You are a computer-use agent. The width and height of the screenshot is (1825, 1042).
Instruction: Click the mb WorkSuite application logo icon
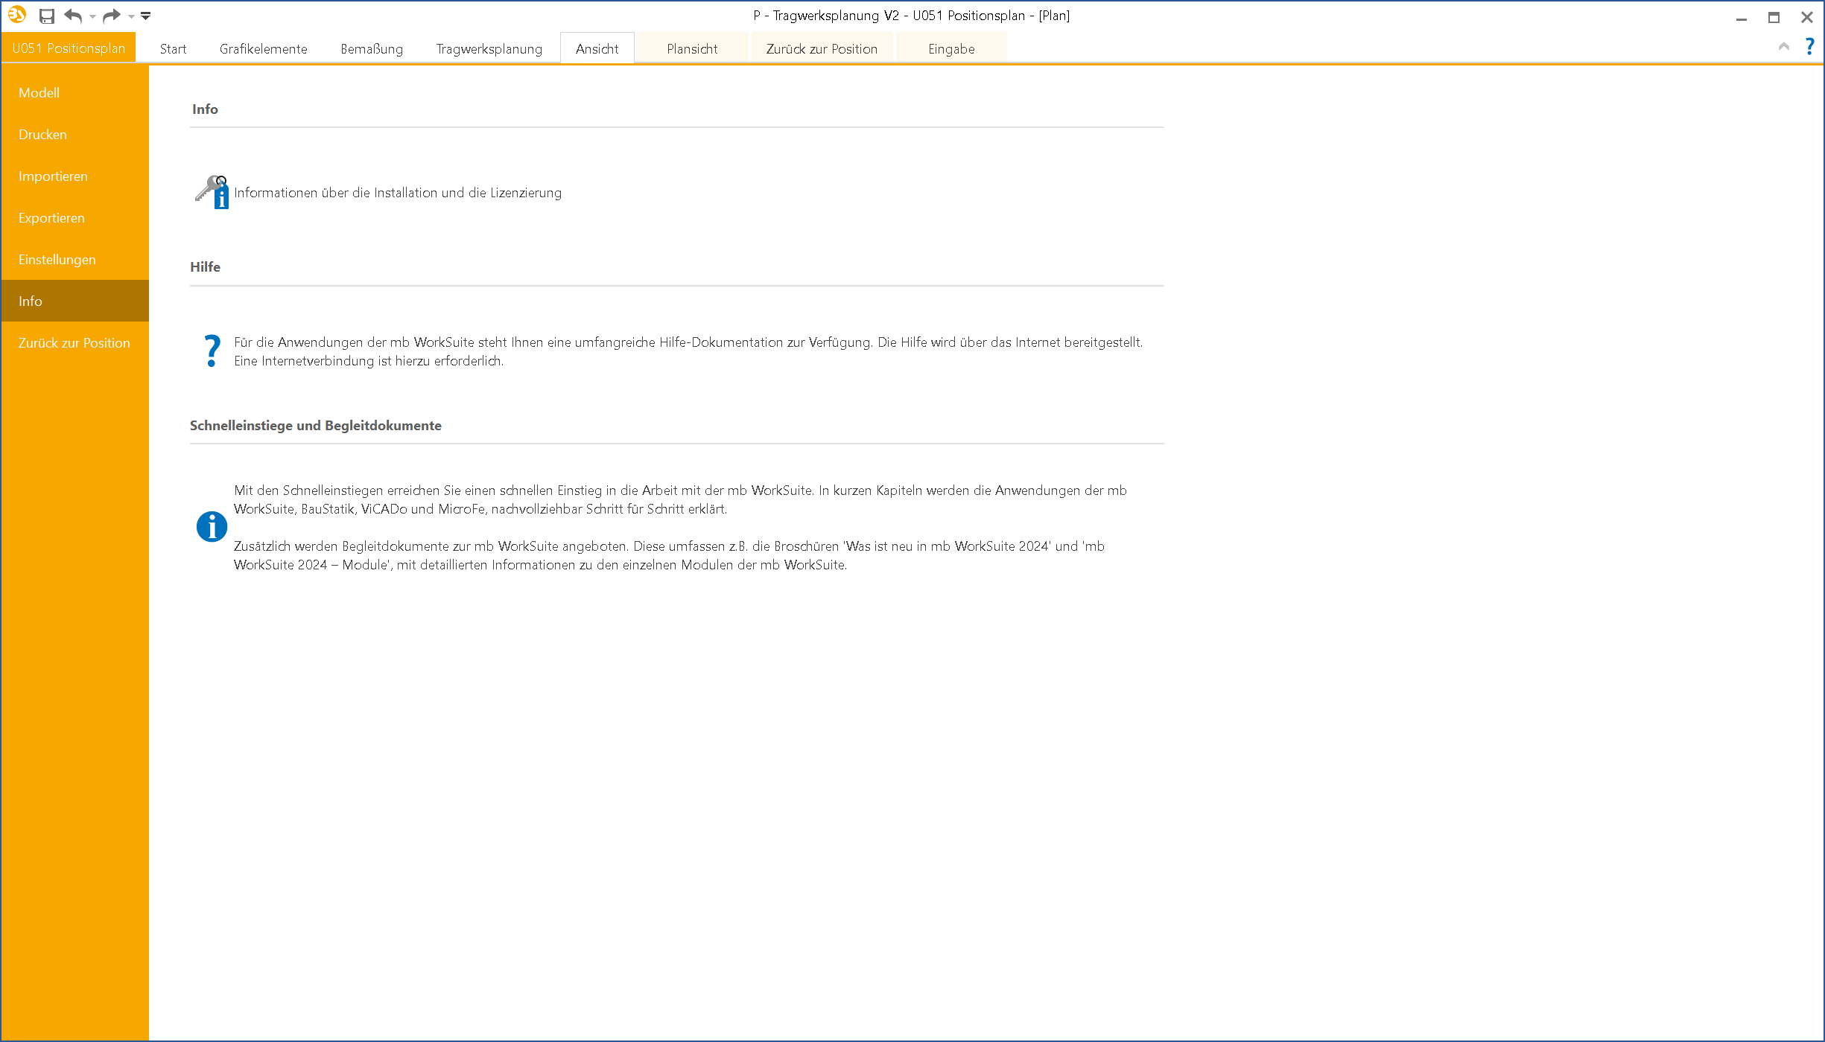[17, 15]
